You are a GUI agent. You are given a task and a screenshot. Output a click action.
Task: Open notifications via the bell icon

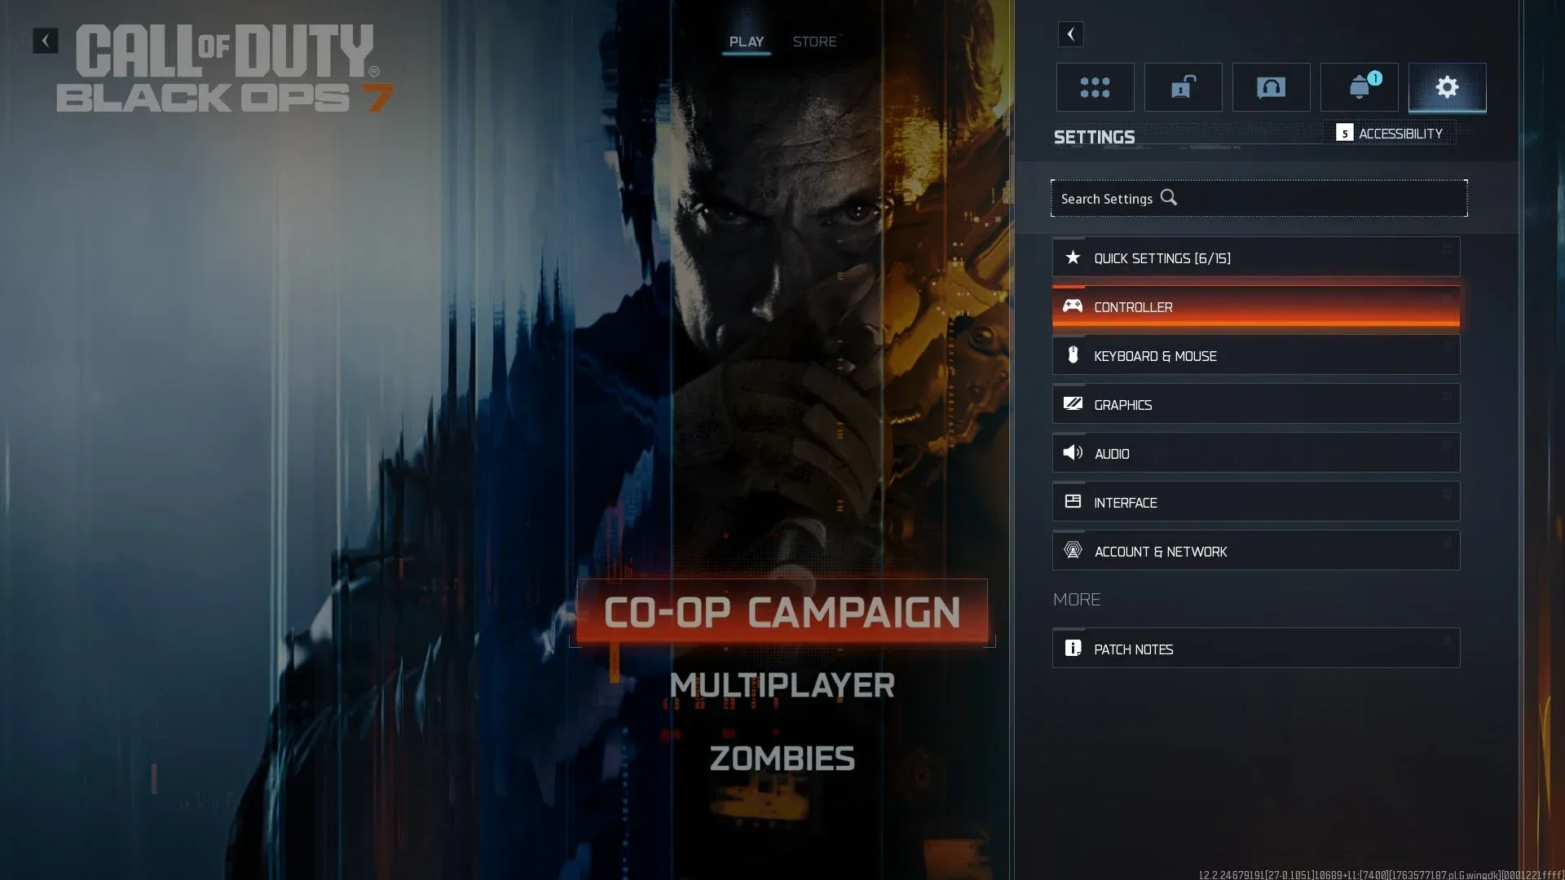tap(1358, 87)
